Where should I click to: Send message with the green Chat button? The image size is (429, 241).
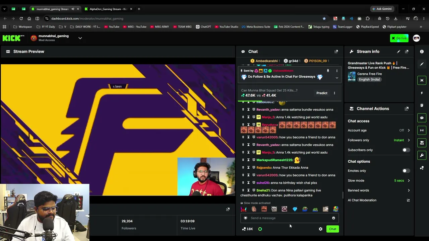(x=332, y=229)
